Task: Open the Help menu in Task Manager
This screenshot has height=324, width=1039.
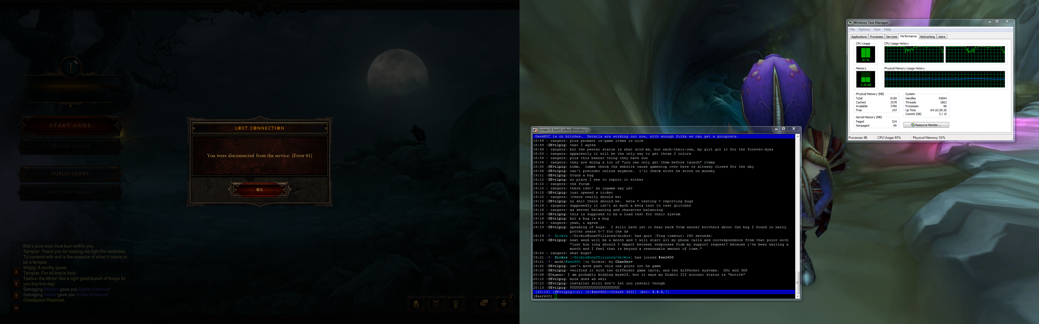Action: click(x=887, y=29)
